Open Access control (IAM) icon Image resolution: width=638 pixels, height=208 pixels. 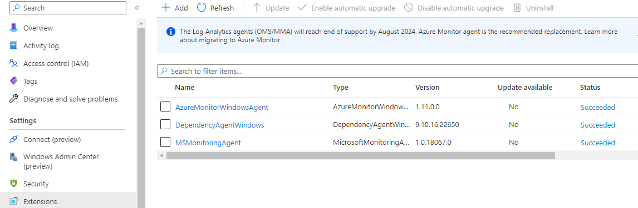pyautogui.click(x=14, y=63)
